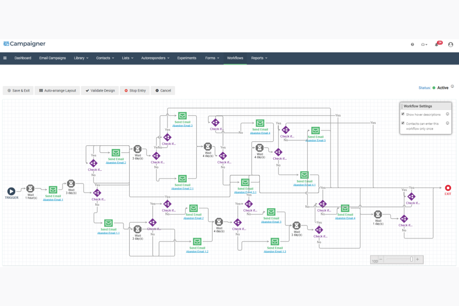Expand the Reports dropdown menu
Viewport: 459px width, 306px height.
click(x=259, y=58)
